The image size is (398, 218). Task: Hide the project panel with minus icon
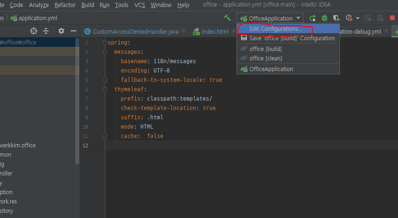[x=74, y=31]
